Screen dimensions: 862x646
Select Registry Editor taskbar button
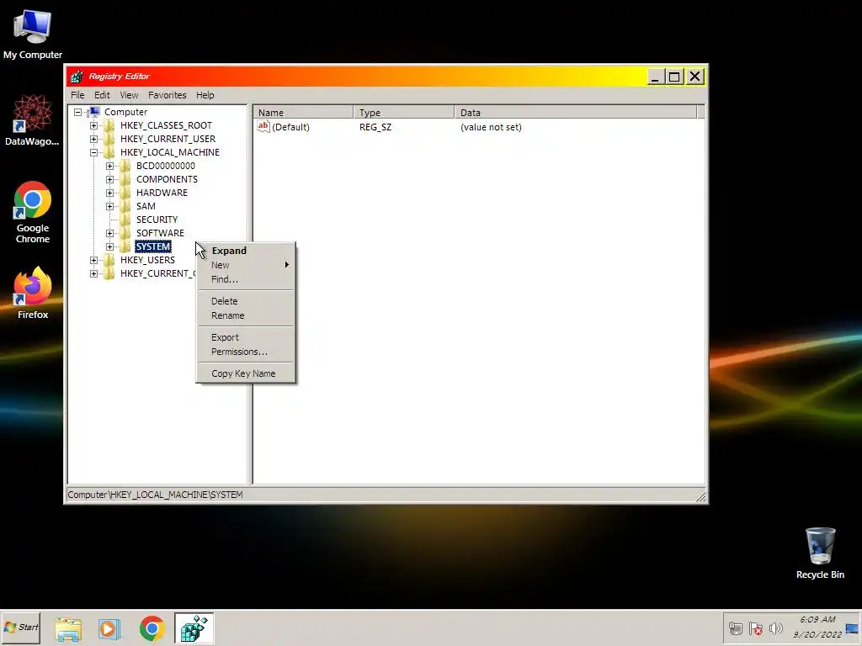click(x=194, y=628)
